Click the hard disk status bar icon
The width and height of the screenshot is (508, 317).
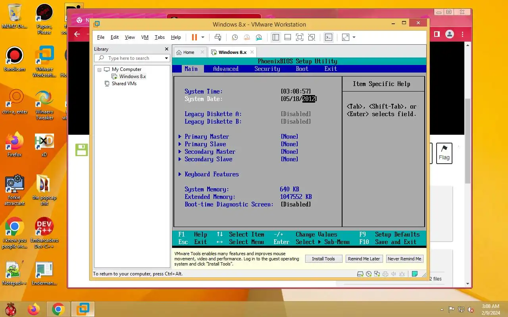tap(360, 274)
